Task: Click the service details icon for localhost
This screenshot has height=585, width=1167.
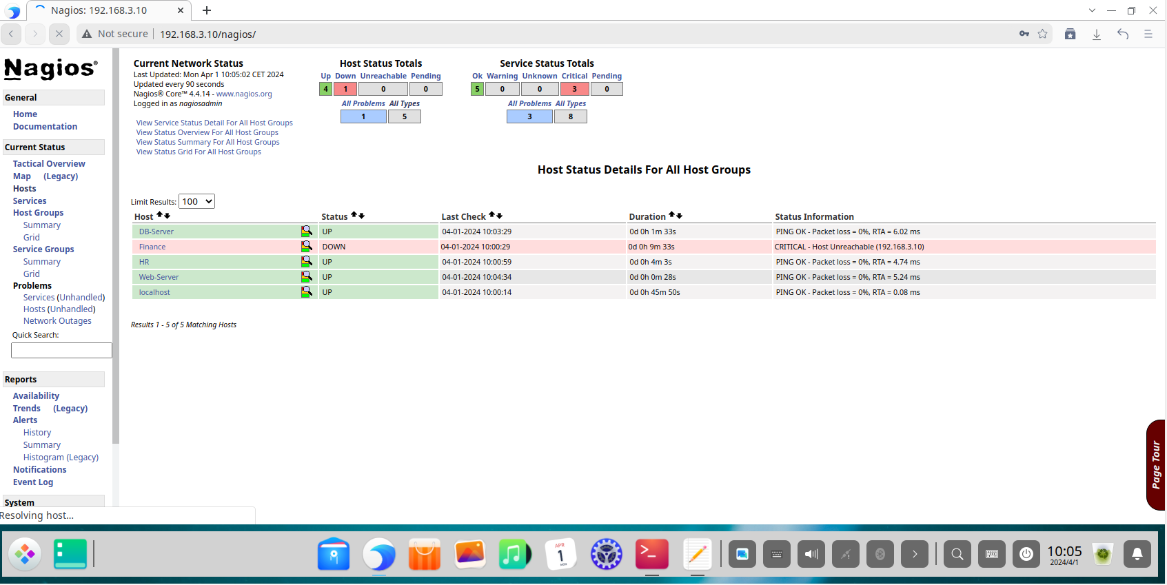Action: 307,292
